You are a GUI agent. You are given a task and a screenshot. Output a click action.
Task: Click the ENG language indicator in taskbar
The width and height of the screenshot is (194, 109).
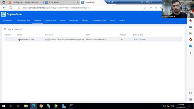pos(172,106)
